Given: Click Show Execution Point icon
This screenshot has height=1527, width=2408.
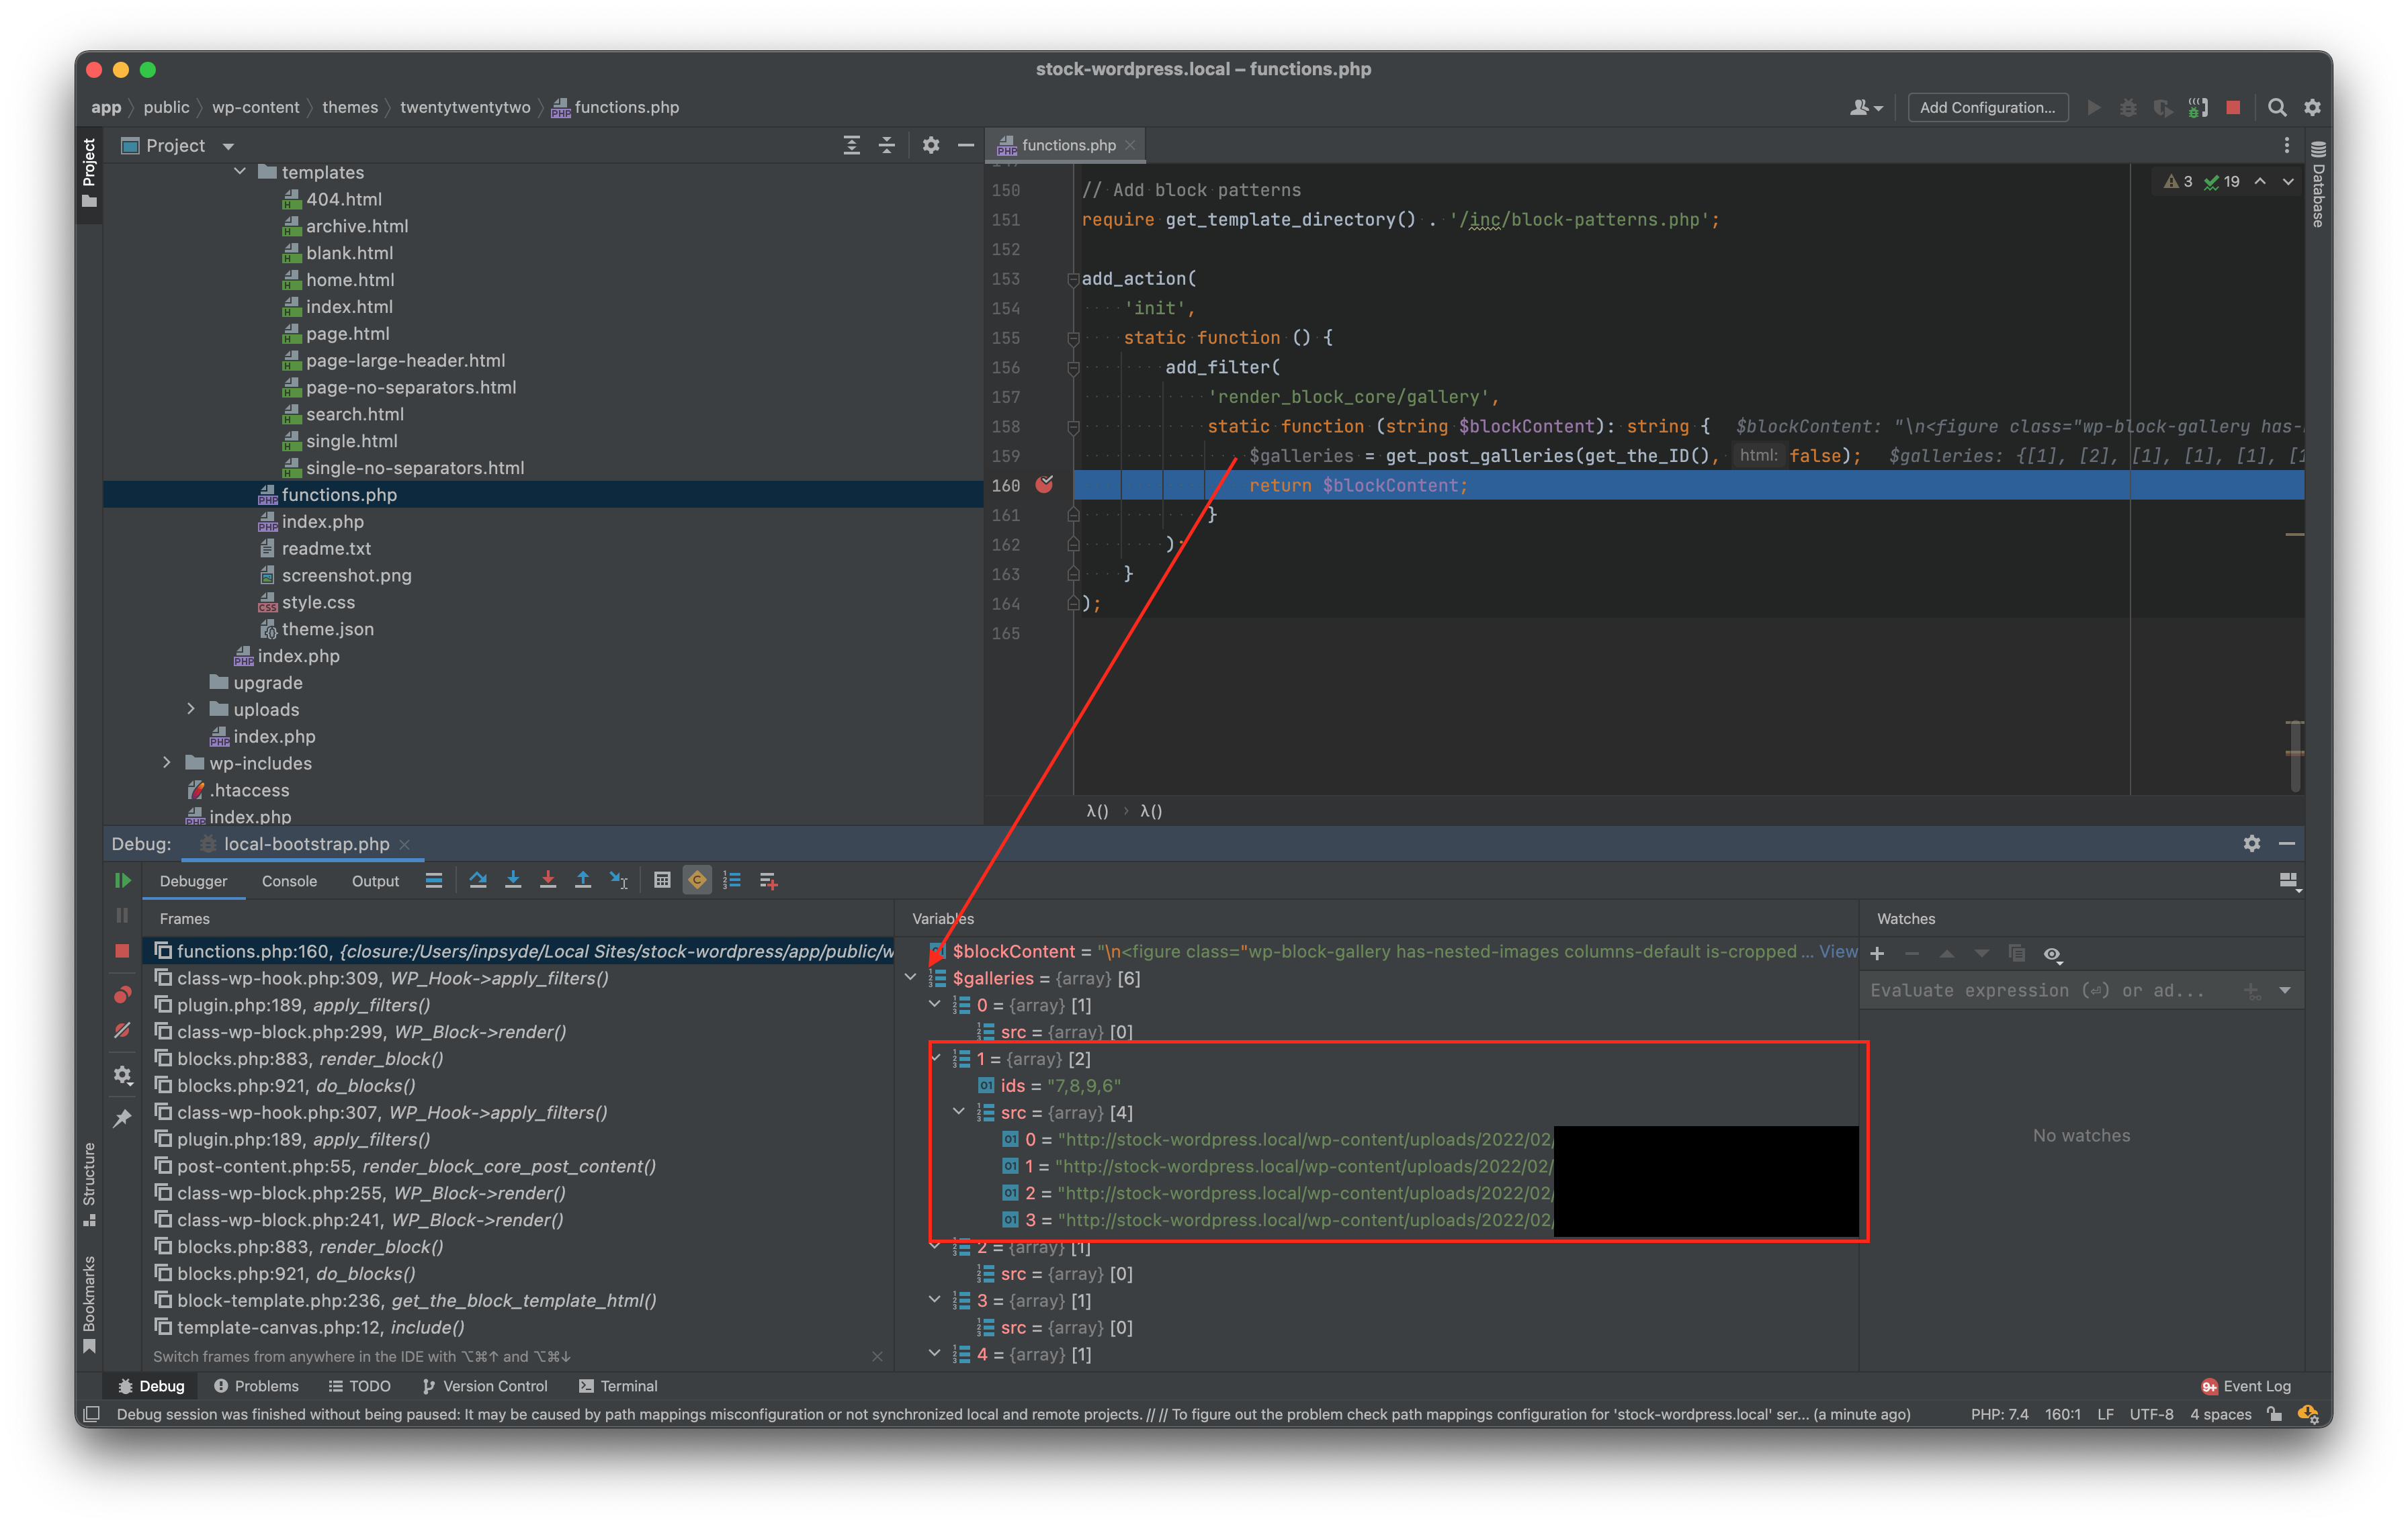Looking at the screenshot, I should (434, 880).
